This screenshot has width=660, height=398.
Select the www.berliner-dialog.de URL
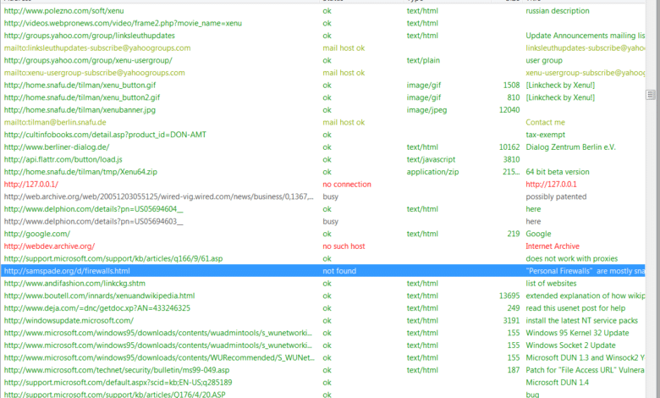point(57,147)
